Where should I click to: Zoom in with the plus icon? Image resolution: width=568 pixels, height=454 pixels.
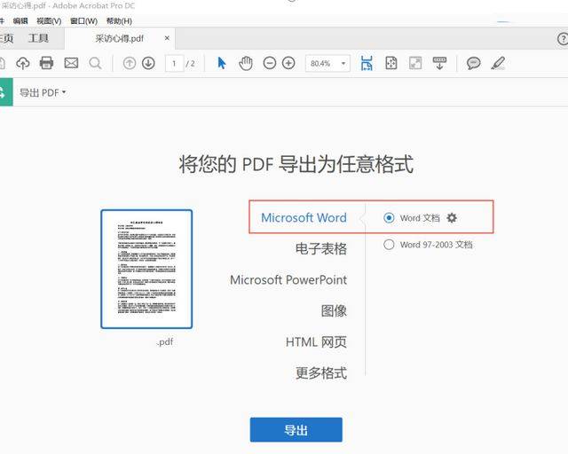[x=288, y=63]
